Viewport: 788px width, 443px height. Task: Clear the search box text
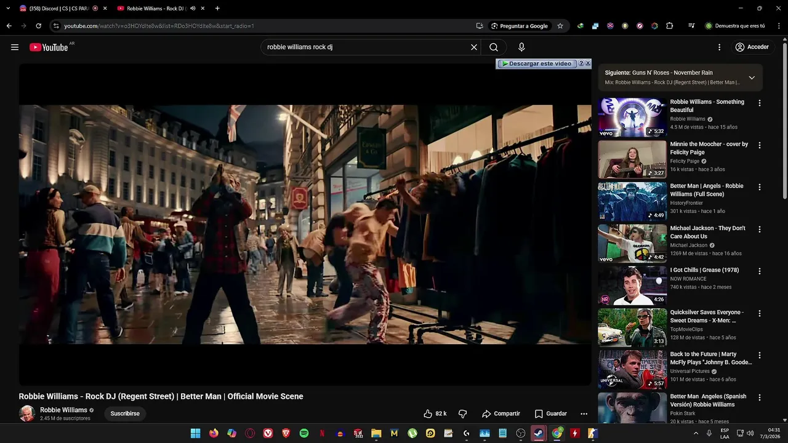tap(474, 47)
